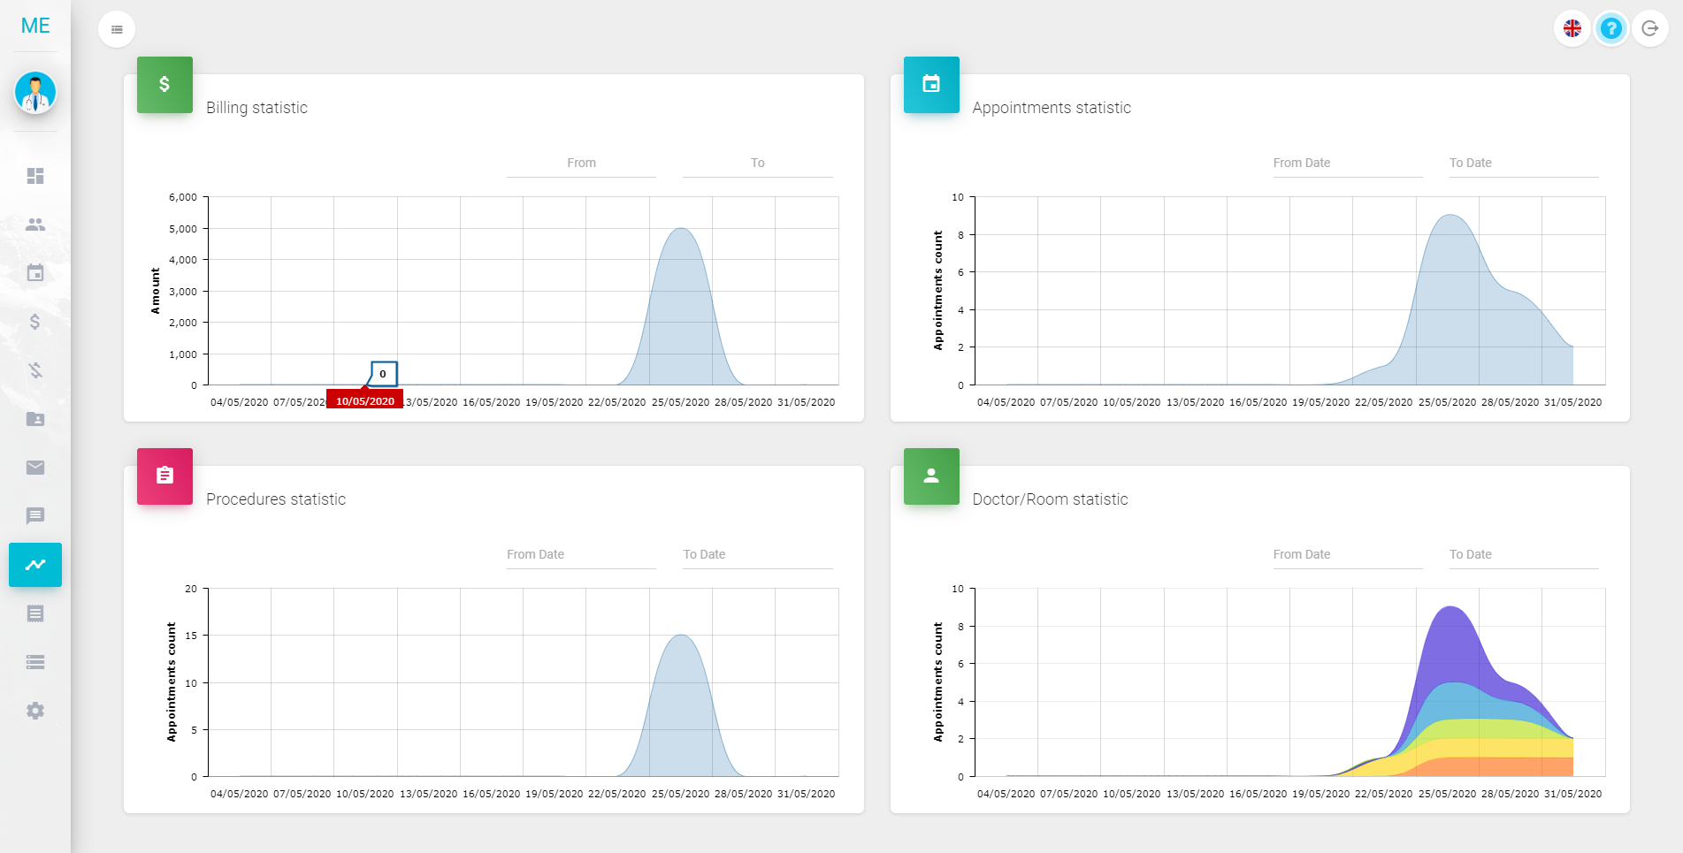Viewport: 1683px width, 853px height.
Task: Click the doctor avatar profile picture
Action: (x=35, y=92)
